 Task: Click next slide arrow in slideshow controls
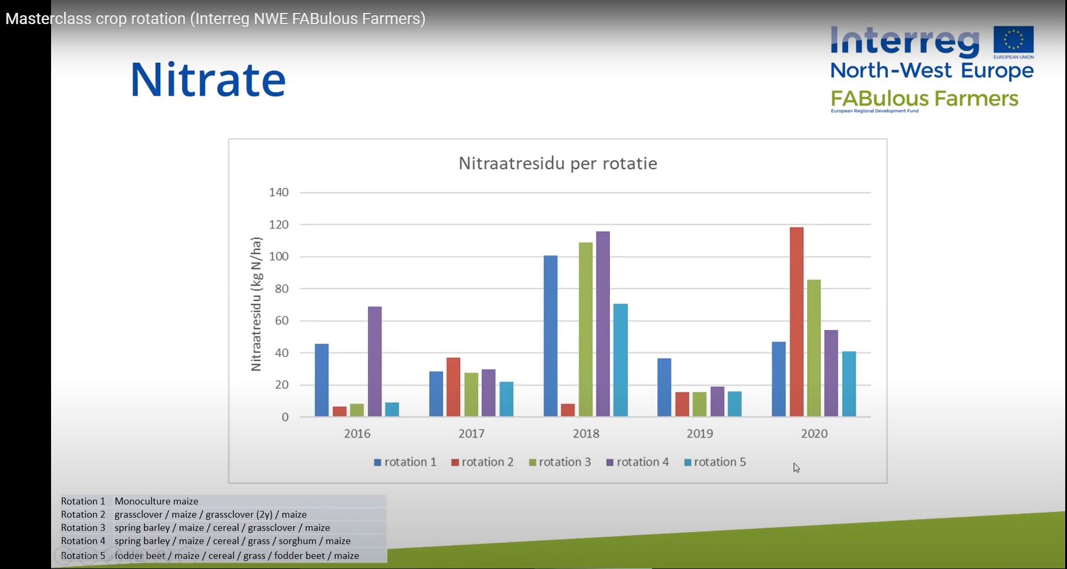tap(88, 555)
